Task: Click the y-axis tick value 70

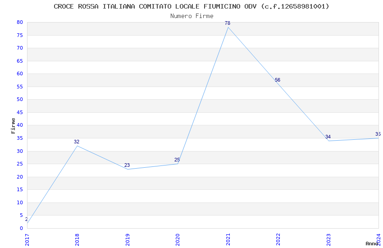Action: tap(20, 48)
